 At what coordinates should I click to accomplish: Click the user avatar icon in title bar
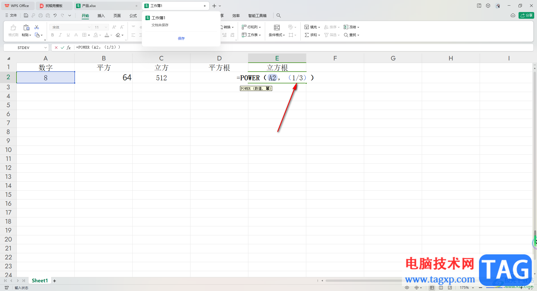pos(498,6)
